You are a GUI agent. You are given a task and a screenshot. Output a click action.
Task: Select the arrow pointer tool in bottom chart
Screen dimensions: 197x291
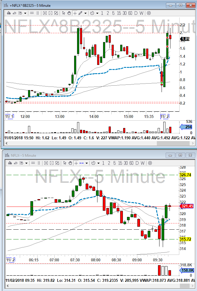tap(65, 163)
